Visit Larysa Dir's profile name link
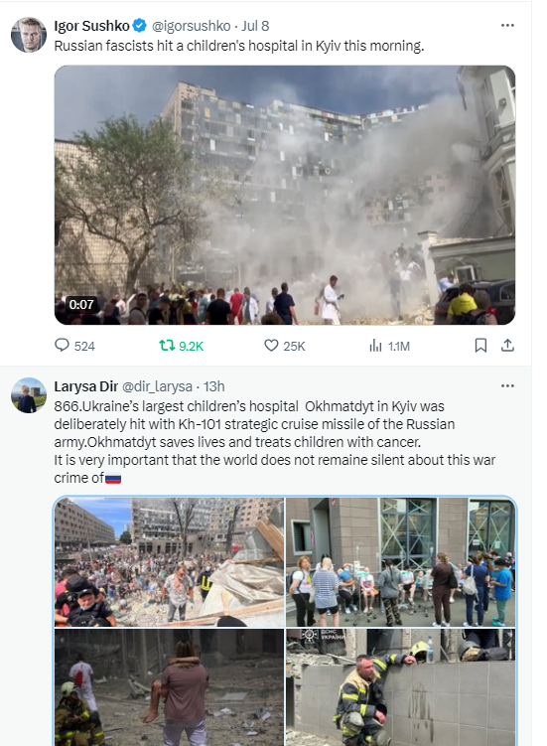This screenshot has height=746, width=547. click(86, 386)
